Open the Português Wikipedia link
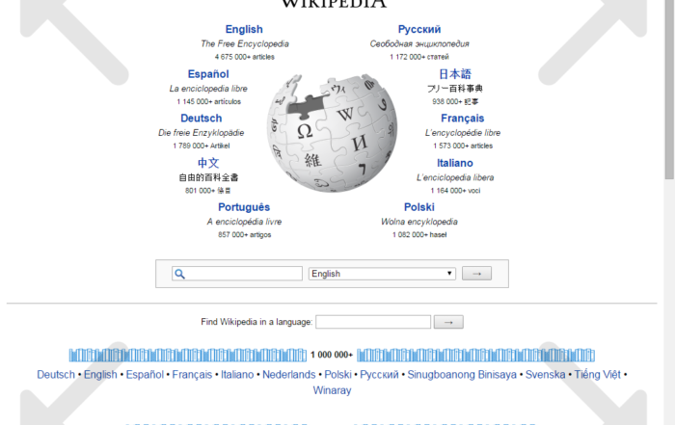675x425 pixels. point(244,207)
